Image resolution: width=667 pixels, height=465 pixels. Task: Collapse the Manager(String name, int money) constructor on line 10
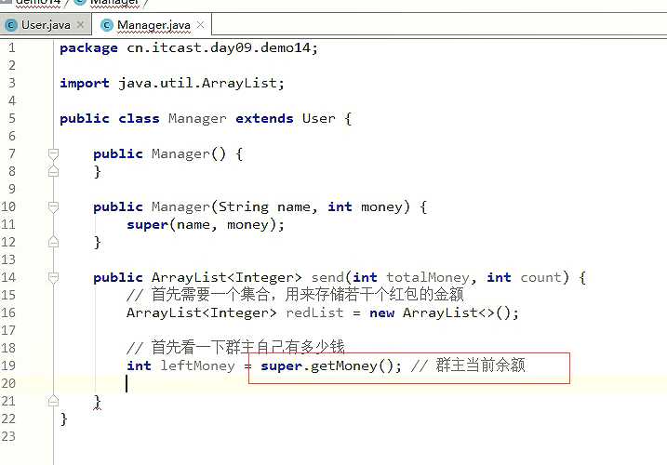[53, 206]
